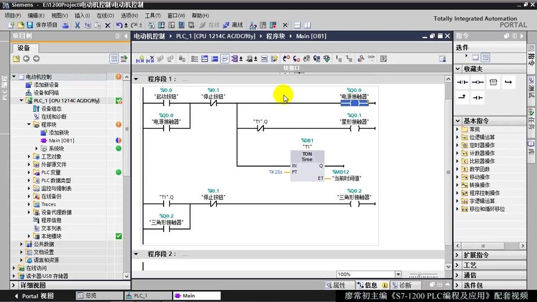The image size is (537, 302).
Task: Open the 项目(P) menu
Action: tap(13, 16)
